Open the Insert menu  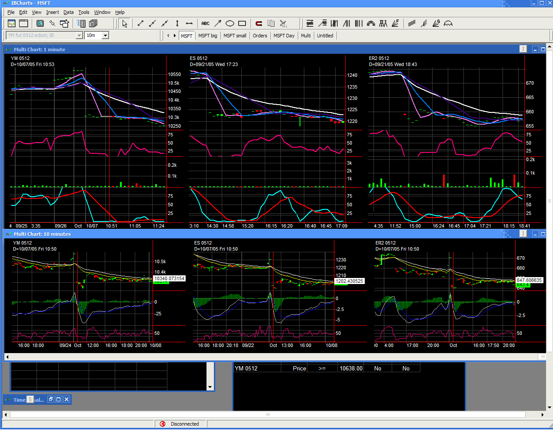click(52, 12)
